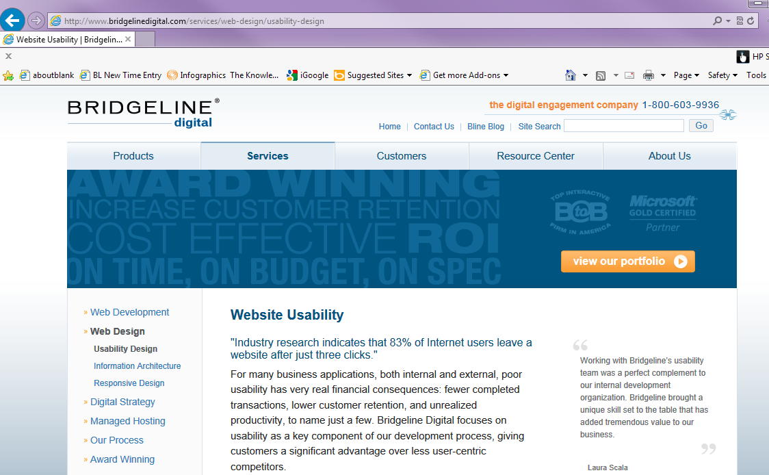Click the browser Forward arrow button
The height and width of the screenshot is (475, 769).
pyautogui.click(x=36, y=21)
